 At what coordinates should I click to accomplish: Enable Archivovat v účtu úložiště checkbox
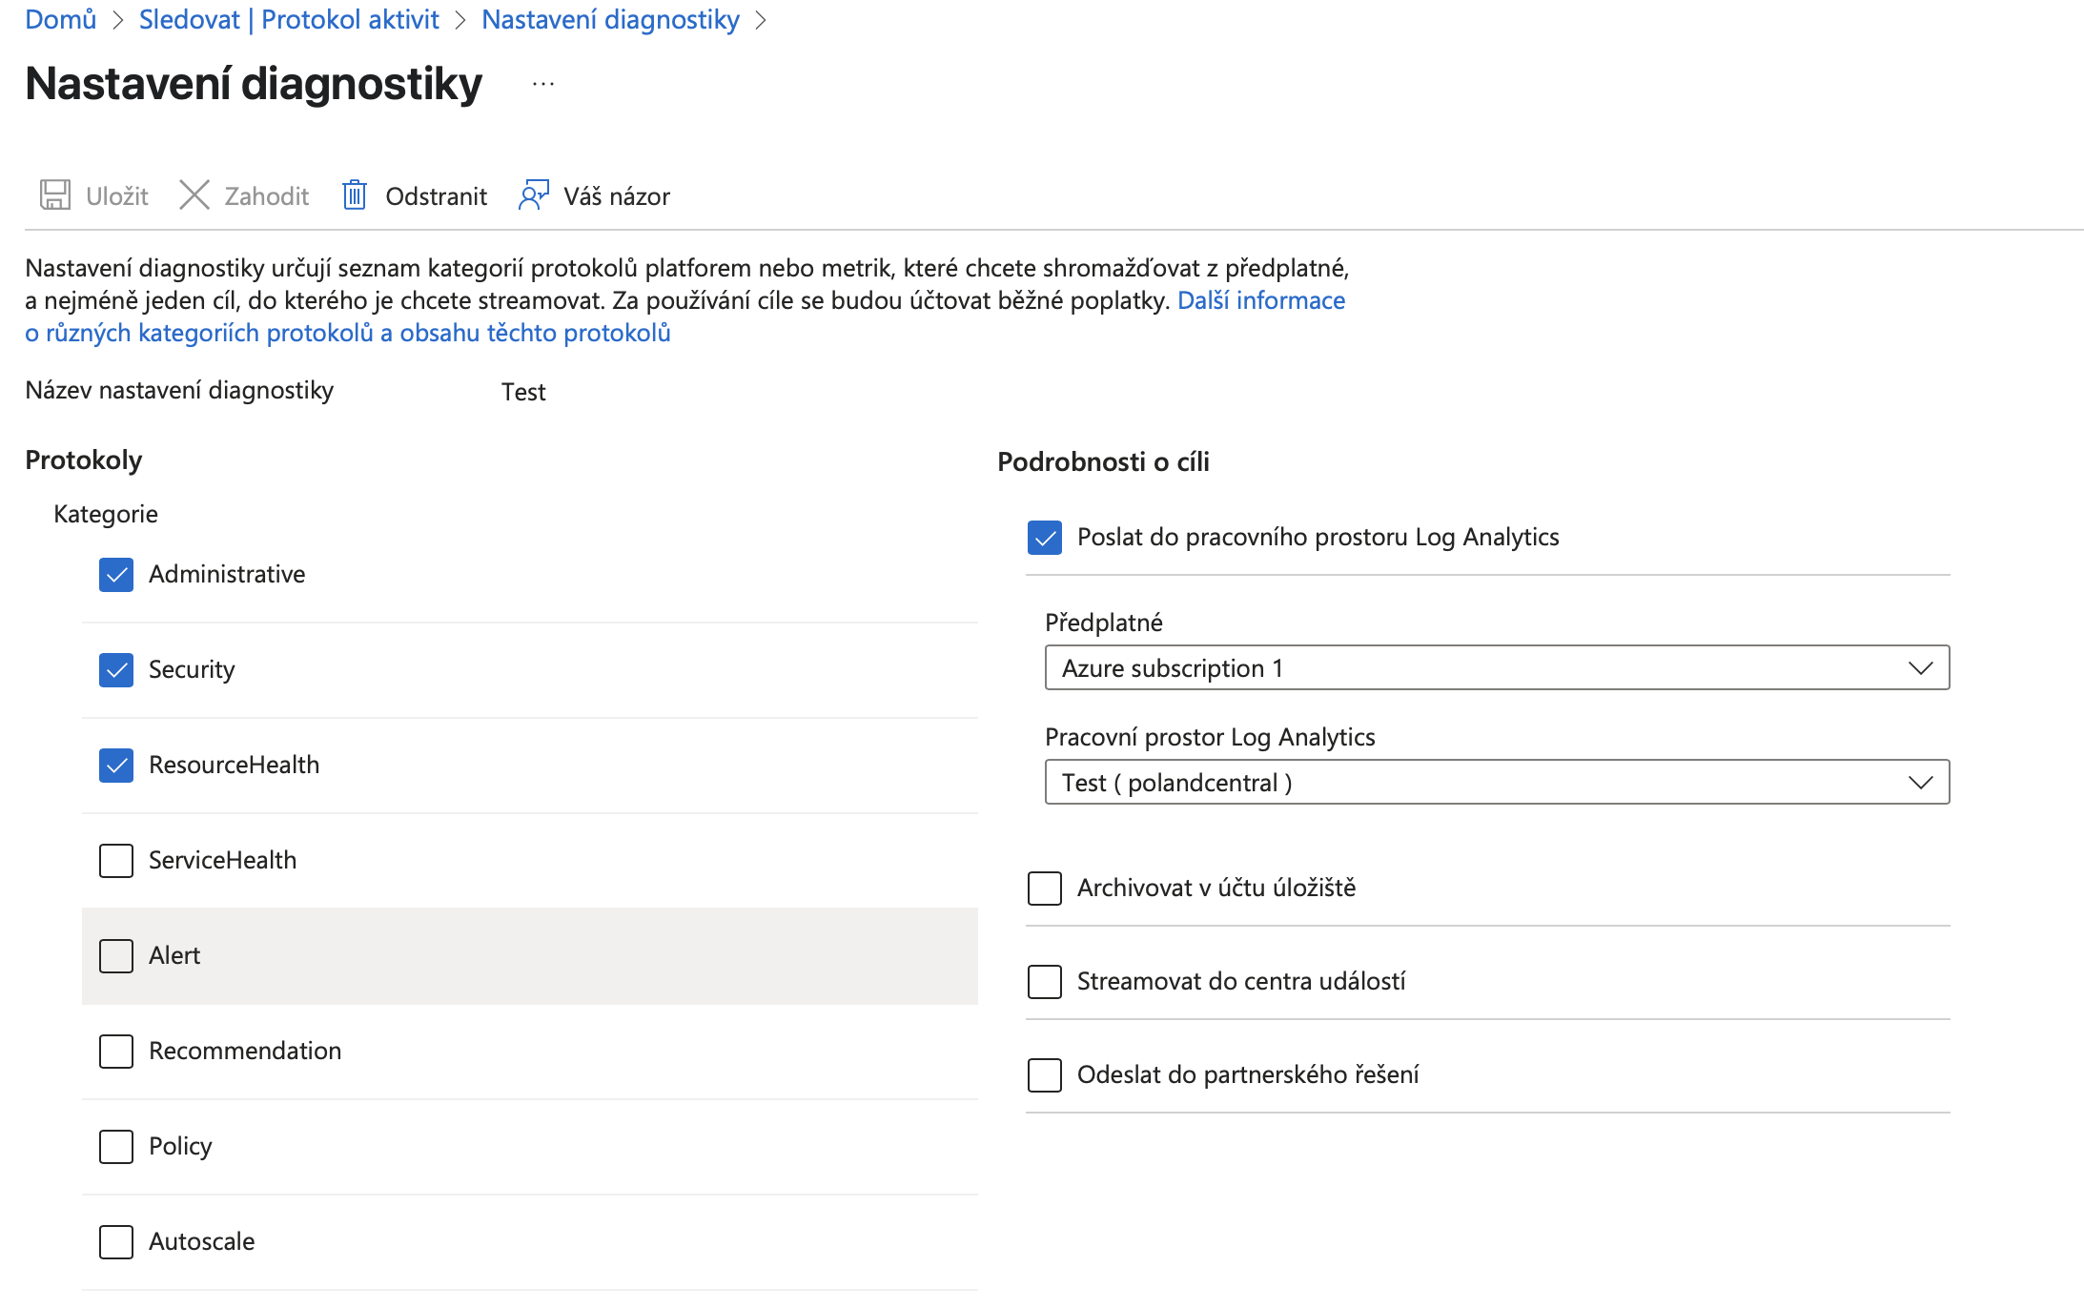tap(1045, 888)
